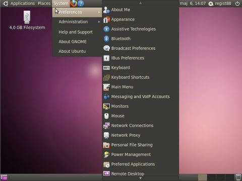Click the System menu
Screen dimensions: 242x181
pos(61,4)
